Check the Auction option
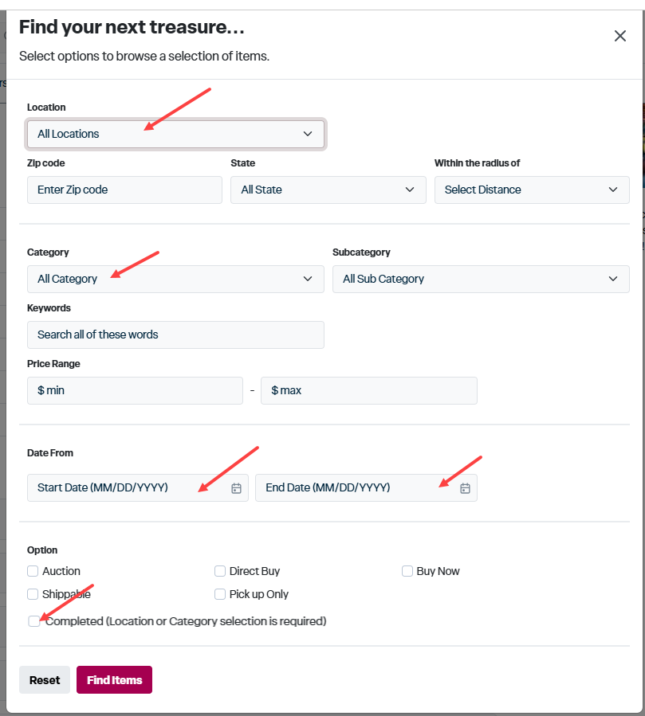 coord(33,571)
